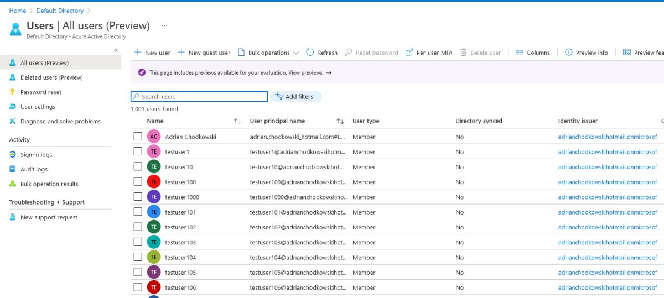Viewport: 664px width, 298px height.
Task: Check the box for testuser101
Action: tap(138, 212)
